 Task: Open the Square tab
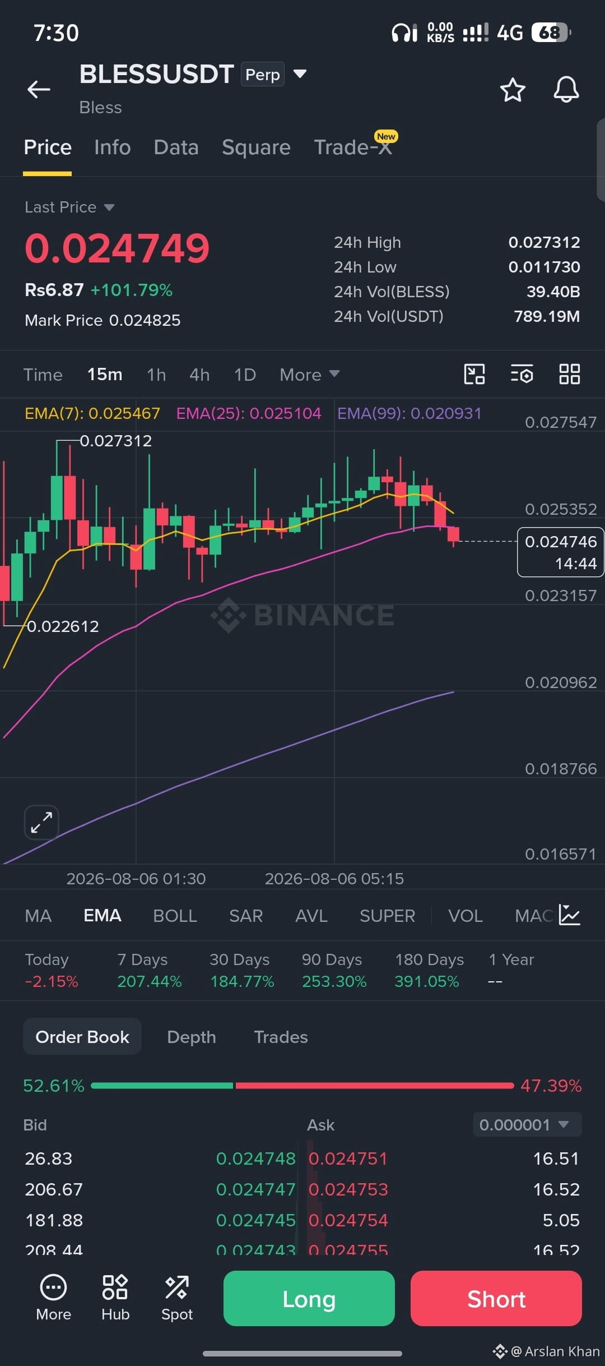click(x=256, y=147)
